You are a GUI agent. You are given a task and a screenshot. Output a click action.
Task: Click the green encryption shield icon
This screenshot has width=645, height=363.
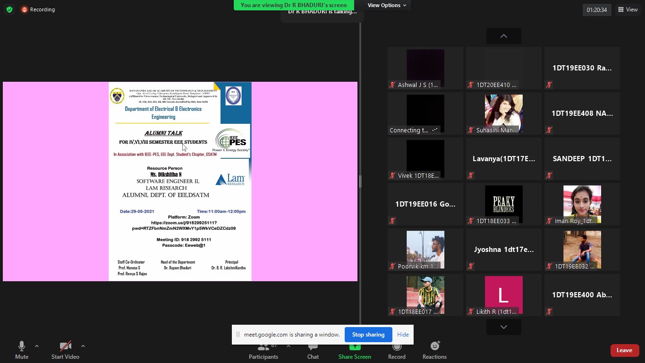coord(9,9)
